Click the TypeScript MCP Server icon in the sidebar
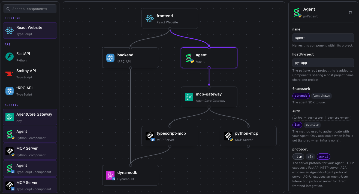The height and width of the screenshot is (194, 359). click(x=10, y=186)
